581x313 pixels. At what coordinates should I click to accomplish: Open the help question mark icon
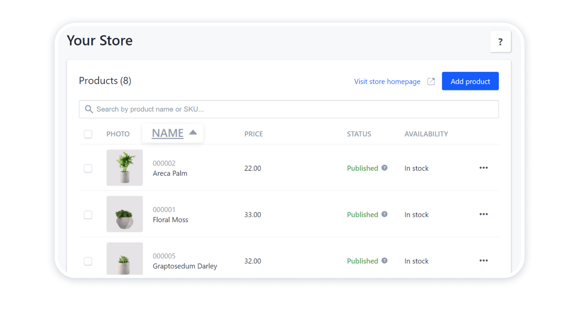click(500, 42)
